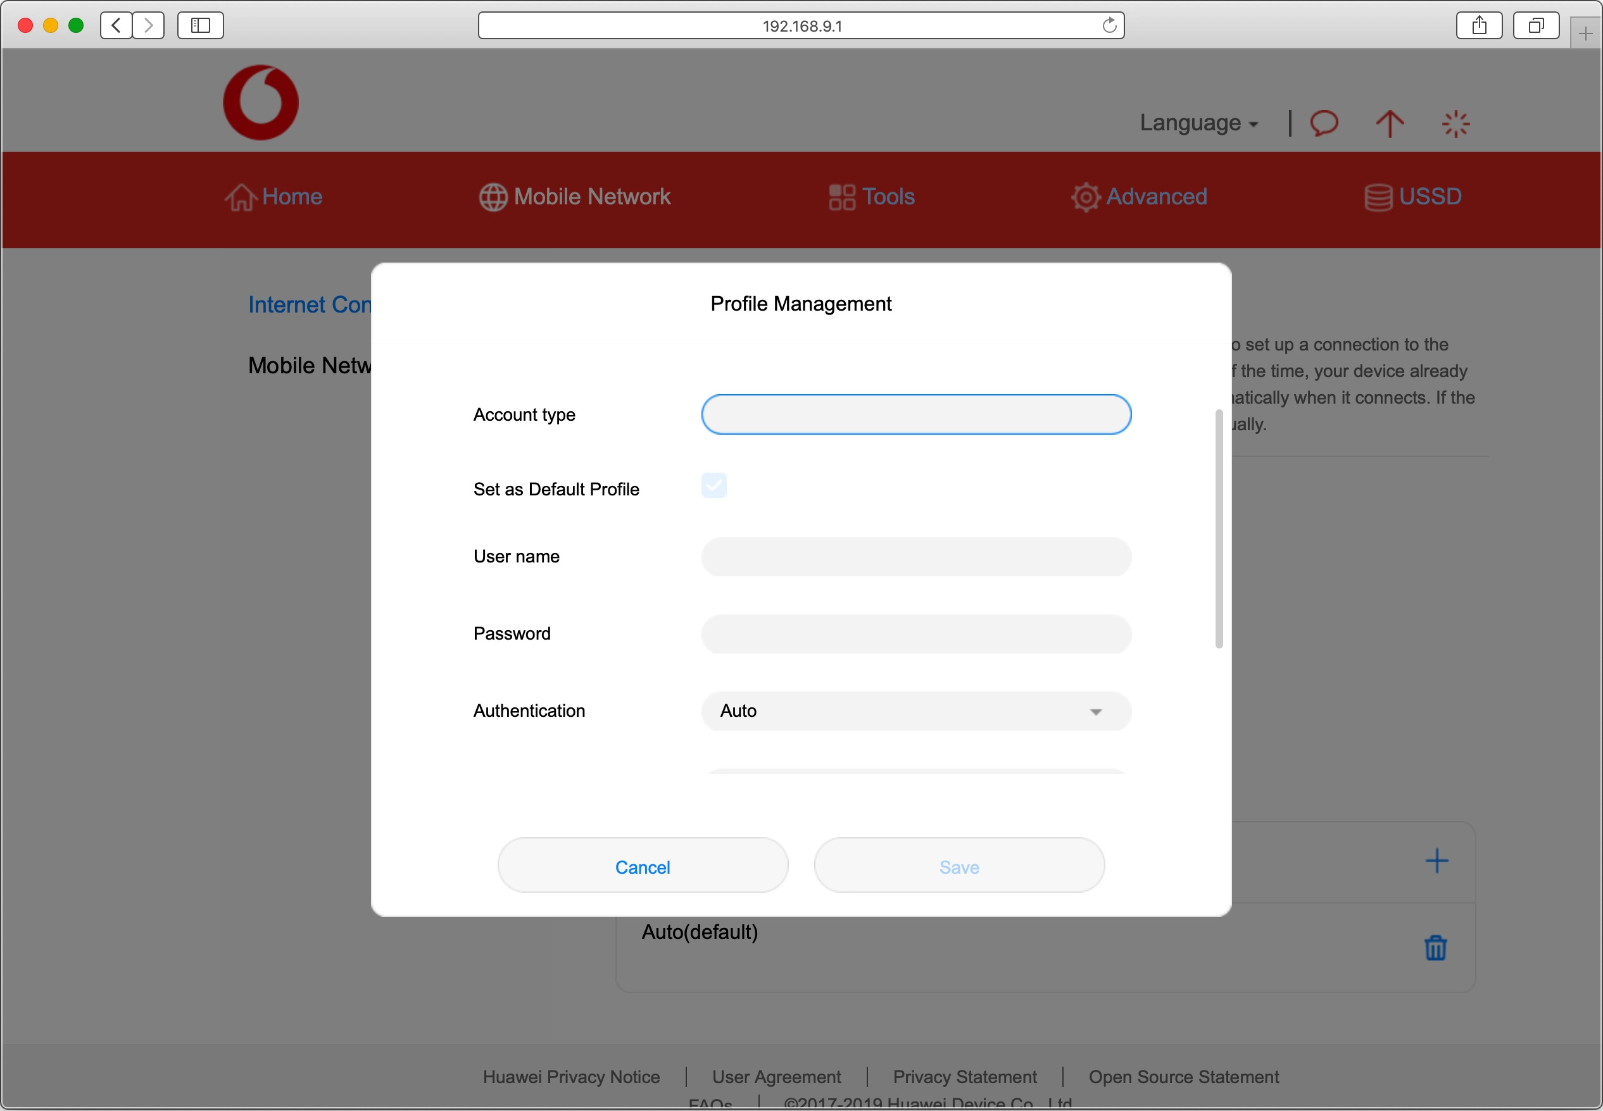Image resolution: width=1603 pixels, height=1111 pixels.
Task: Focus the Password input field
Action: coord(915,633)
